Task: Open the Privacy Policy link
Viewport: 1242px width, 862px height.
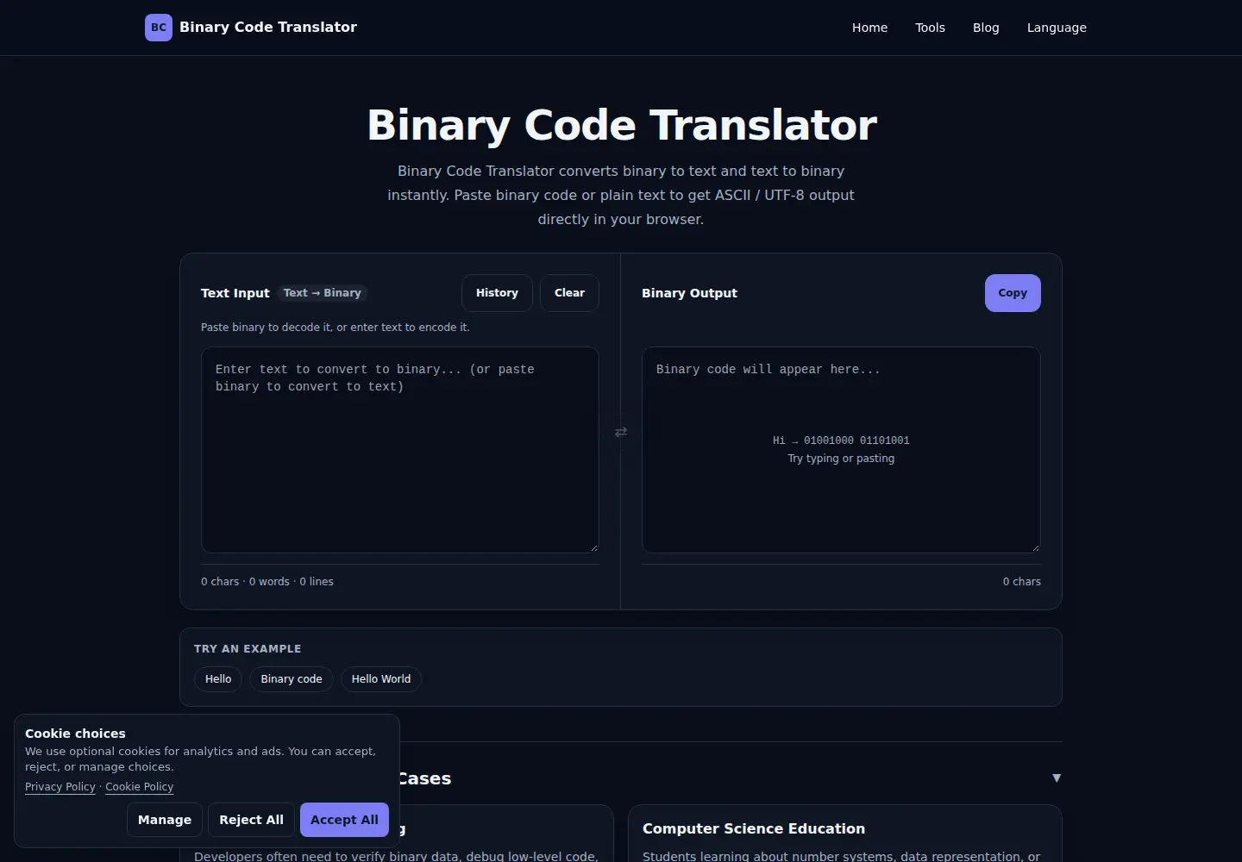Action: click(x=60, y=787)
